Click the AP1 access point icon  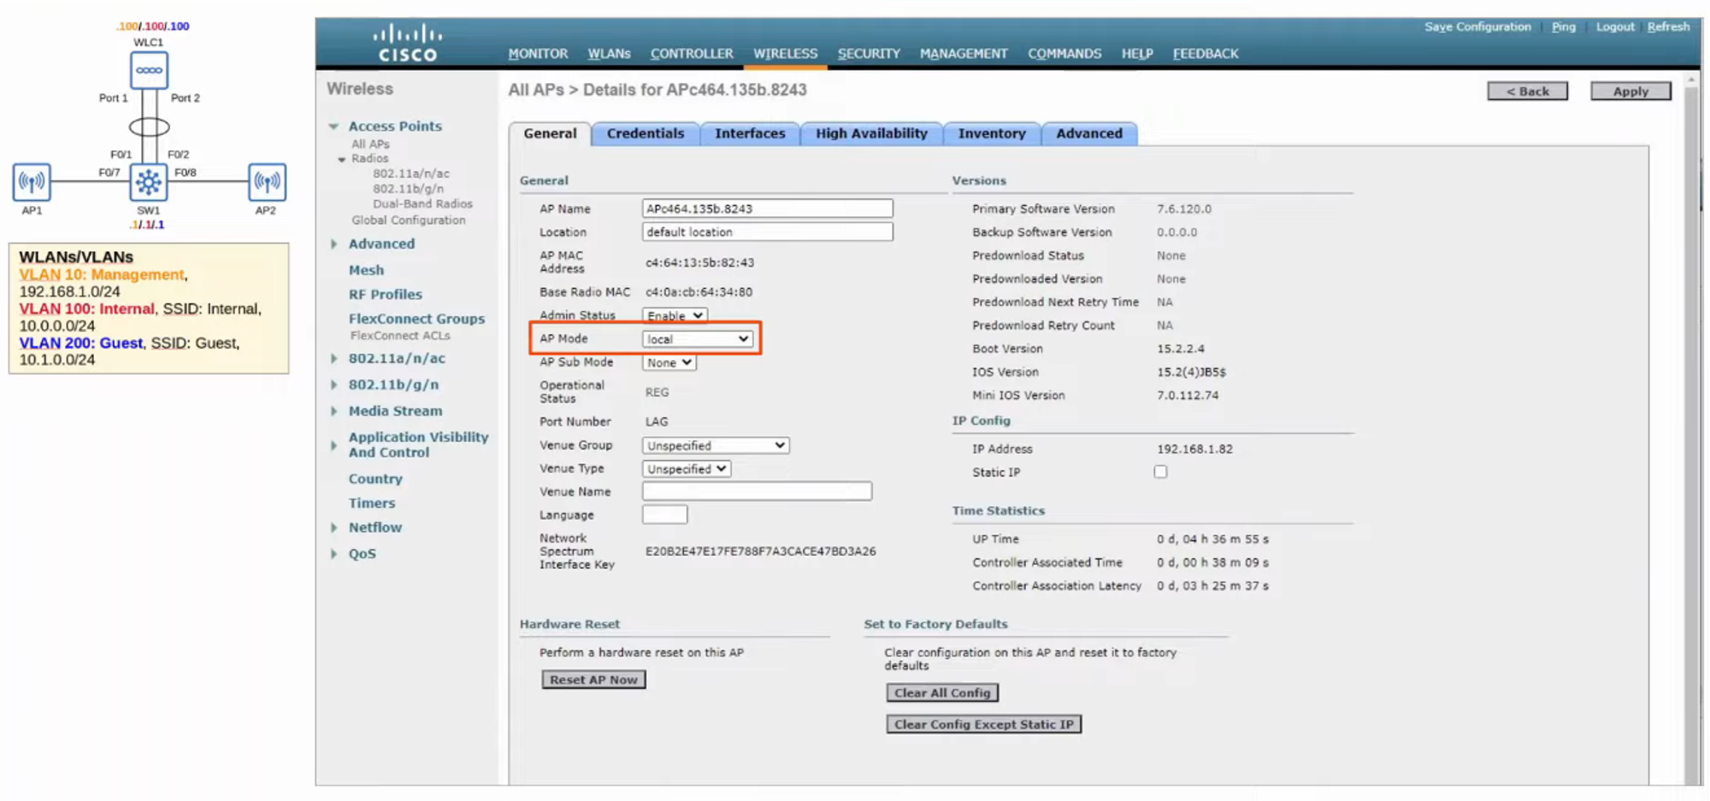[32, 181]
